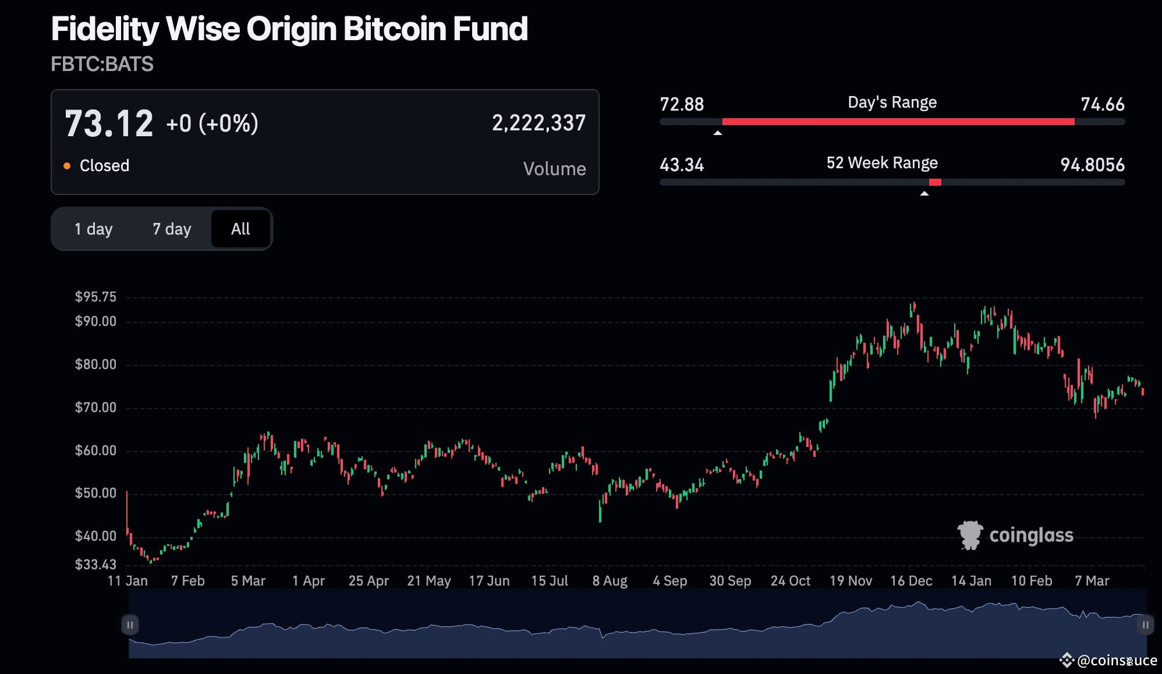Switch to the 7 day view
1162x674 pixels.
click(x=171, y=229)
